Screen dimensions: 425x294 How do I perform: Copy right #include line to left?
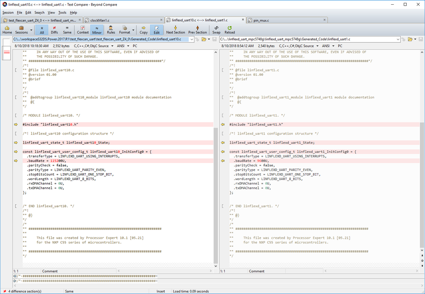pyautogui.click(x=223, y=124)
